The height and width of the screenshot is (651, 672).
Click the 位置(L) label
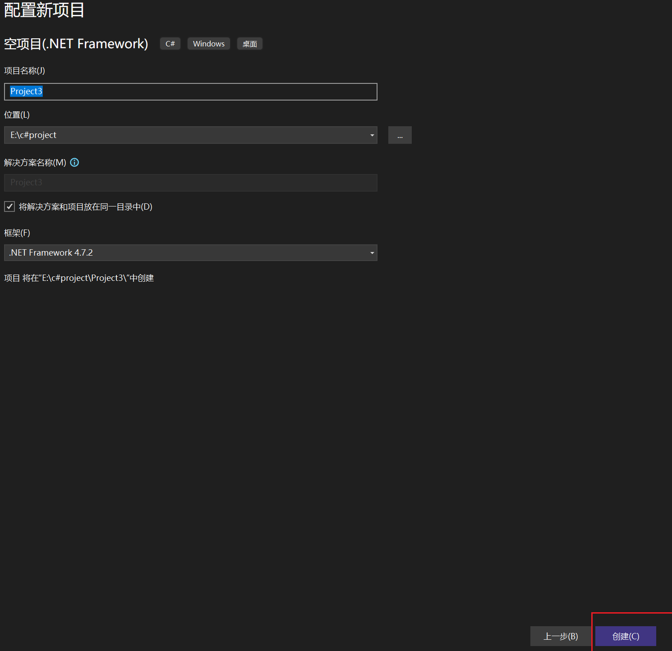17,115
